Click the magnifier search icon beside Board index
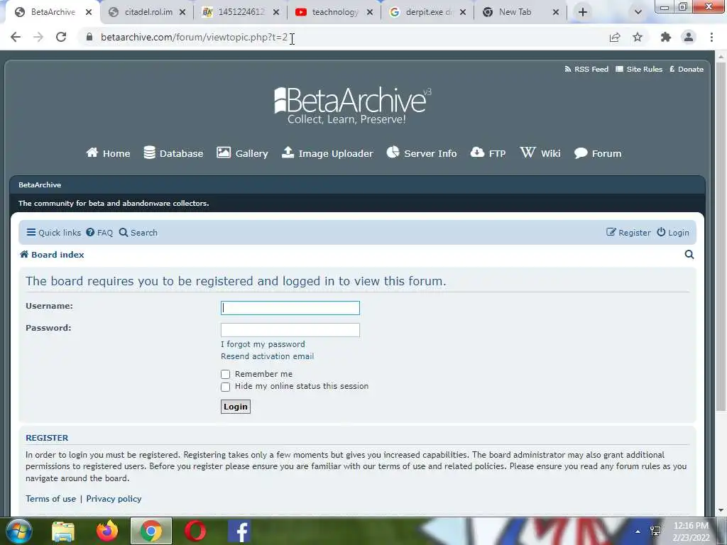 pyautogui.click(x=689, y=255)
